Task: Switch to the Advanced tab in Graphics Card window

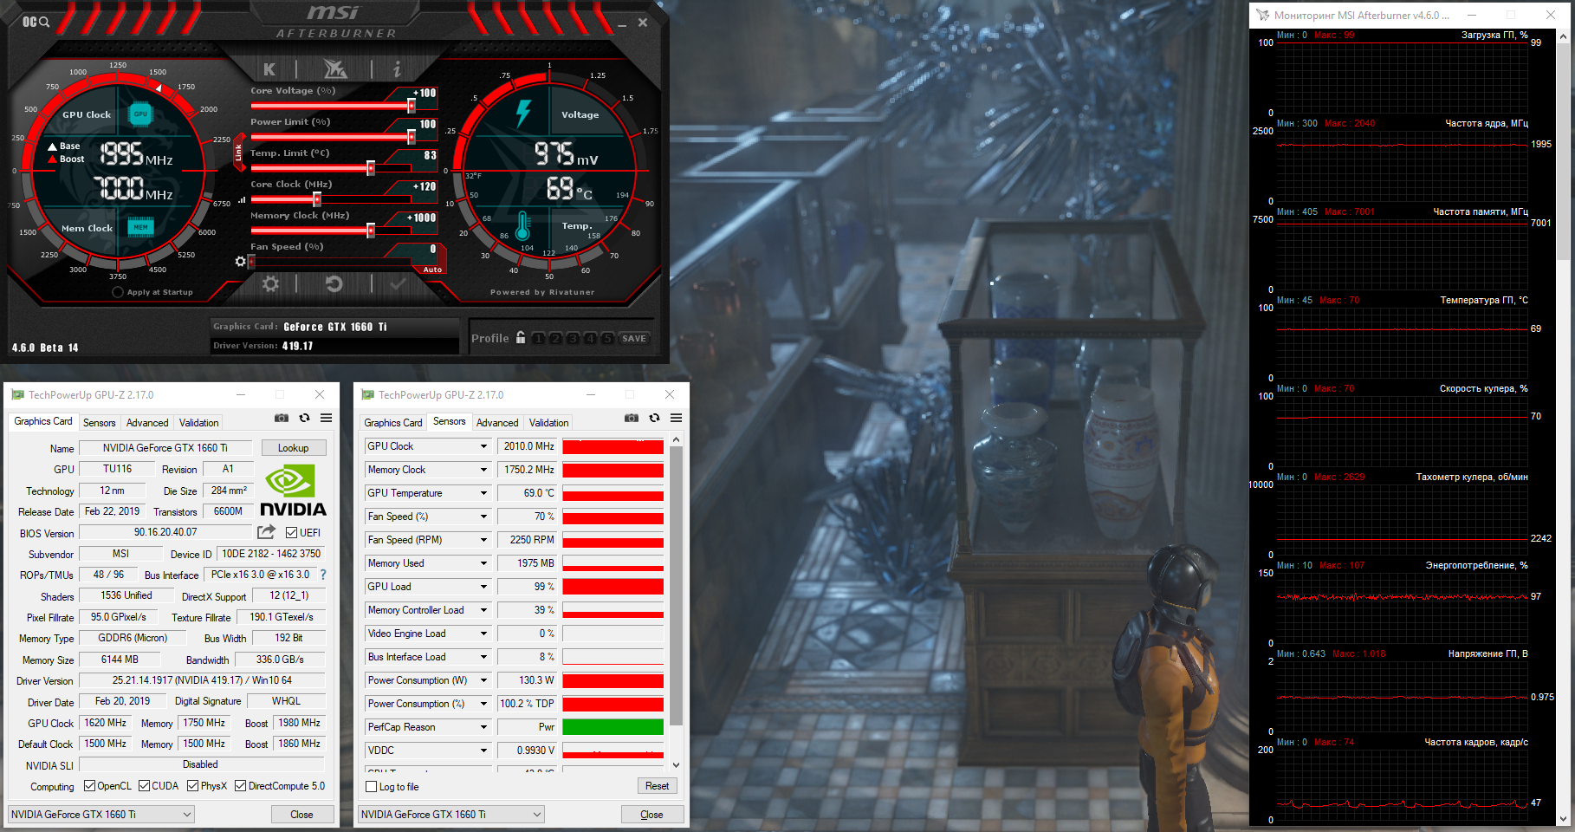Action: 147,423
